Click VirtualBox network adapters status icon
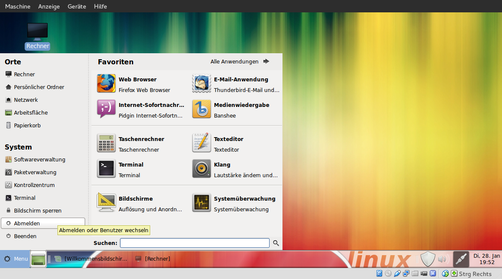This screenshot has height=279, width=502. click(406, 273)
